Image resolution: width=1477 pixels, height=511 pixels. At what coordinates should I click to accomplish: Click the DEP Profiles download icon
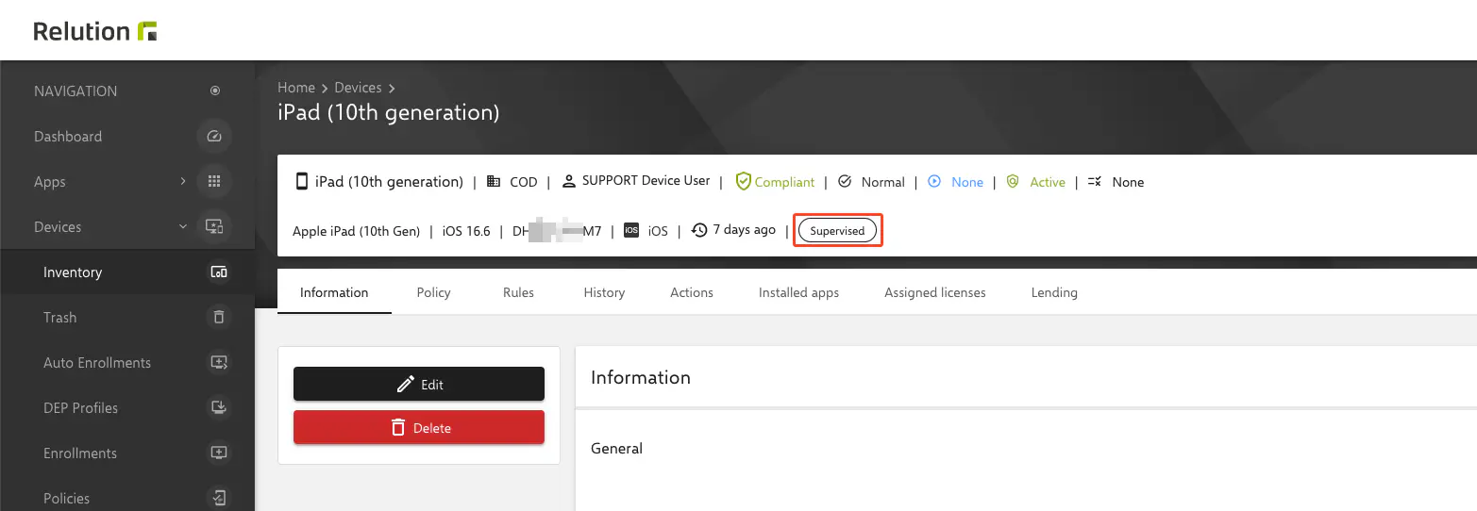[218, 408]
